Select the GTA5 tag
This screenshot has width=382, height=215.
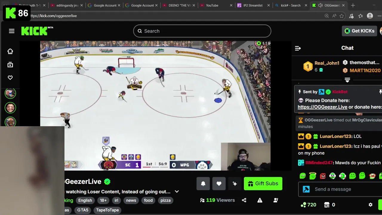point(83,210)
